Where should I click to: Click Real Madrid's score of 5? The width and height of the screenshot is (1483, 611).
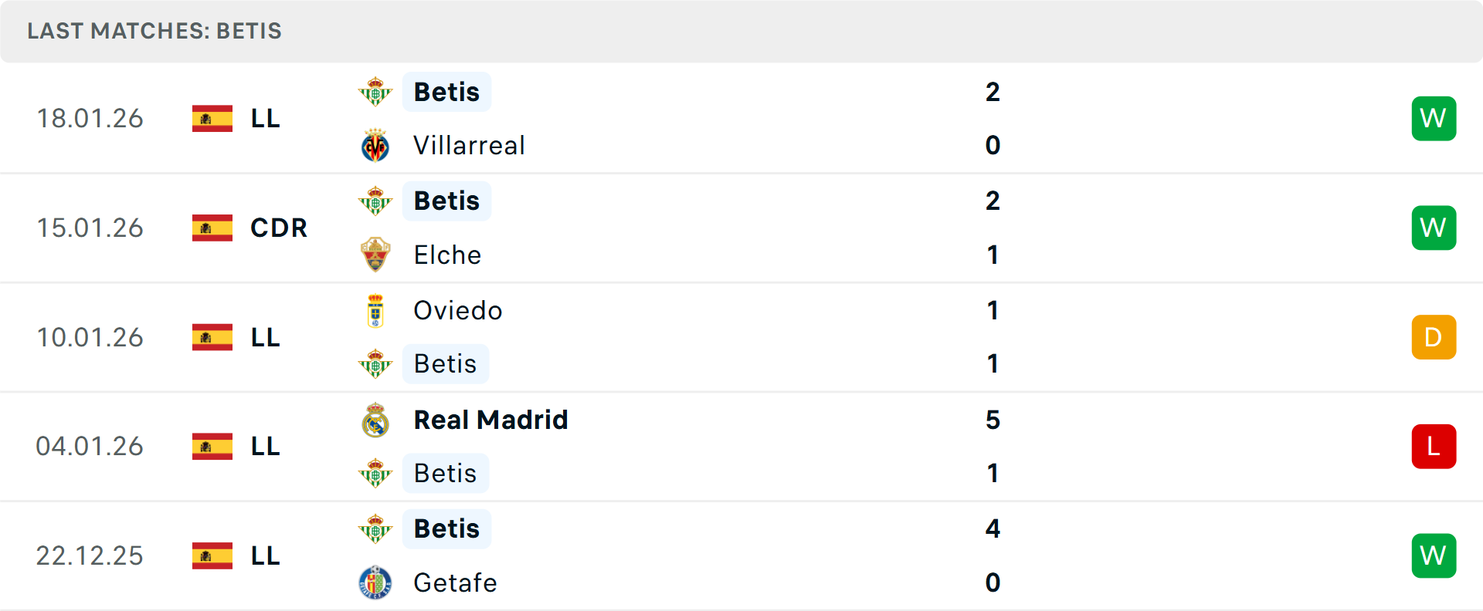(x=993, y=420)
